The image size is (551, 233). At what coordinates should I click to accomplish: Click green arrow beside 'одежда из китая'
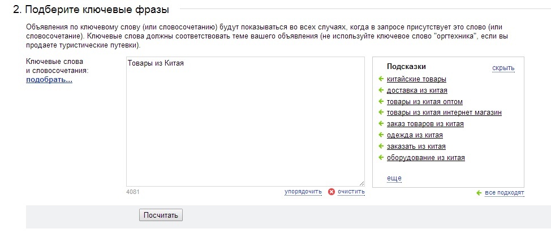coord(381,135)
